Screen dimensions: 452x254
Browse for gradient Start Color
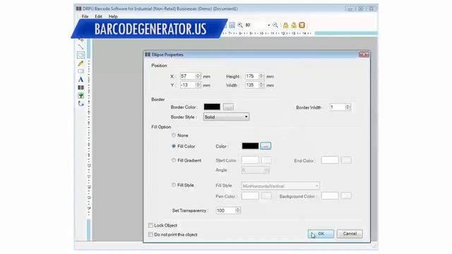click(x=266, y=160)
